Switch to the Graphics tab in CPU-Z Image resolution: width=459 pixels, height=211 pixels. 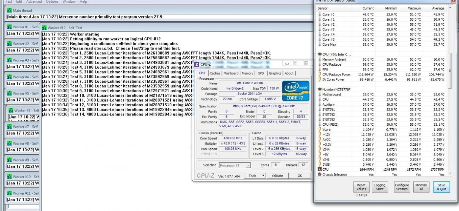(x=275, y=73)
